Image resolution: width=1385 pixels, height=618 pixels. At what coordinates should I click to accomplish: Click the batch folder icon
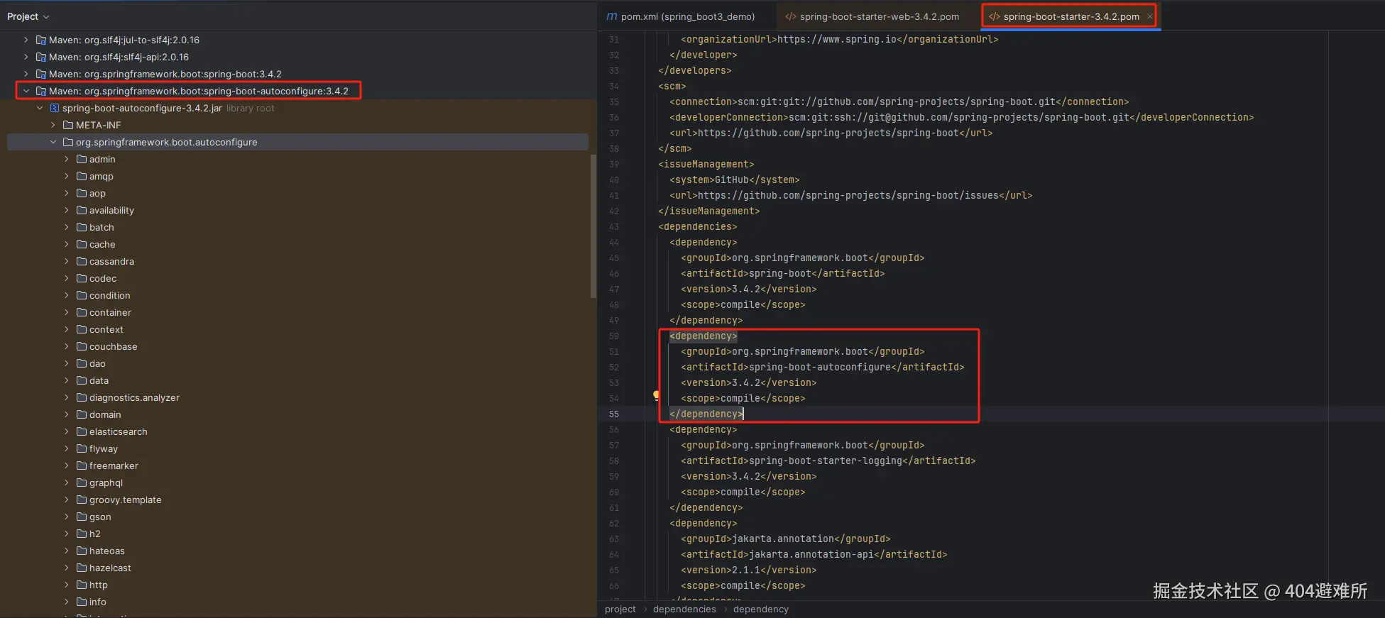[x=82, y=227]
